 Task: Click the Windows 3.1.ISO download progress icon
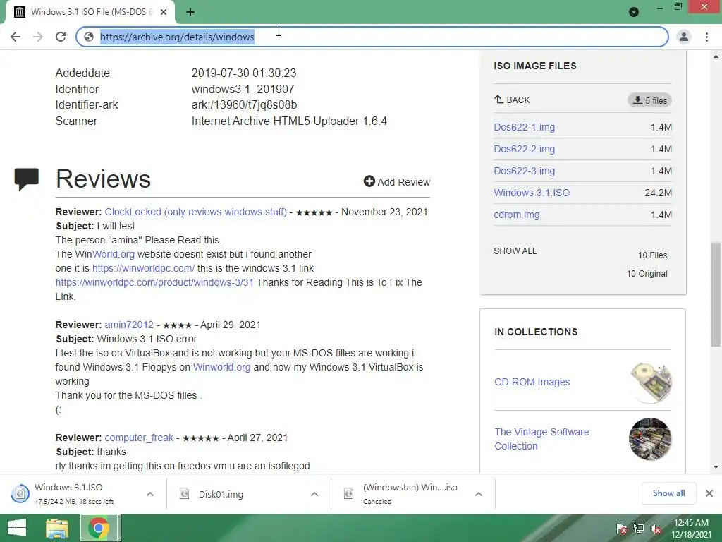tap(20, 493)
